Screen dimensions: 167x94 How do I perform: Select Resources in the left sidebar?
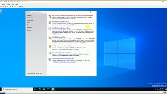point(29,25)
